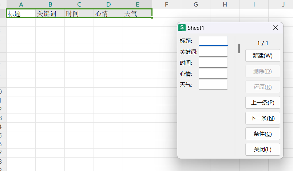Click the green S icon in dialog title
The width and height of the screenshot is (293, 171).
click(182, 28)
